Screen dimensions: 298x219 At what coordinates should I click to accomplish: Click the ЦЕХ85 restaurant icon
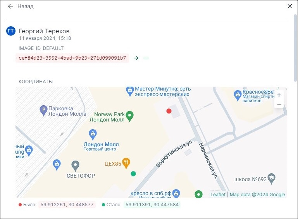(x=126, y=163)
